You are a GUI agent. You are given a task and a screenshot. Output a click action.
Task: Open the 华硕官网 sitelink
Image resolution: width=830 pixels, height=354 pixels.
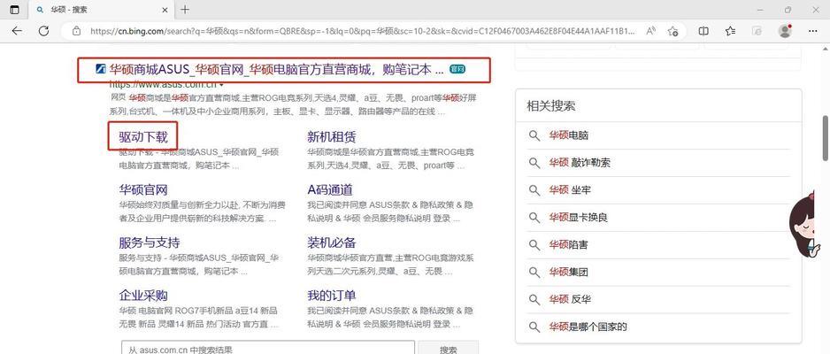pos(143,189)
